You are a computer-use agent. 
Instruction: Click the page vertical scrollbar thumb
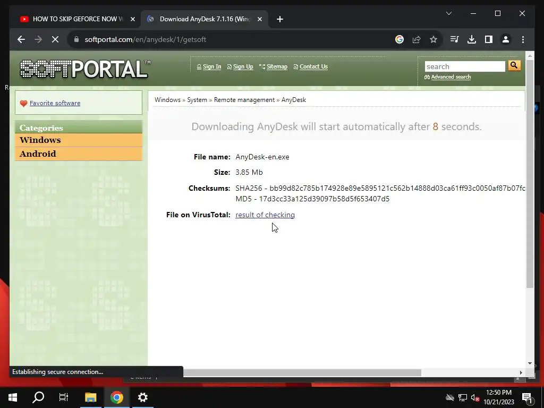pos(530,174)
